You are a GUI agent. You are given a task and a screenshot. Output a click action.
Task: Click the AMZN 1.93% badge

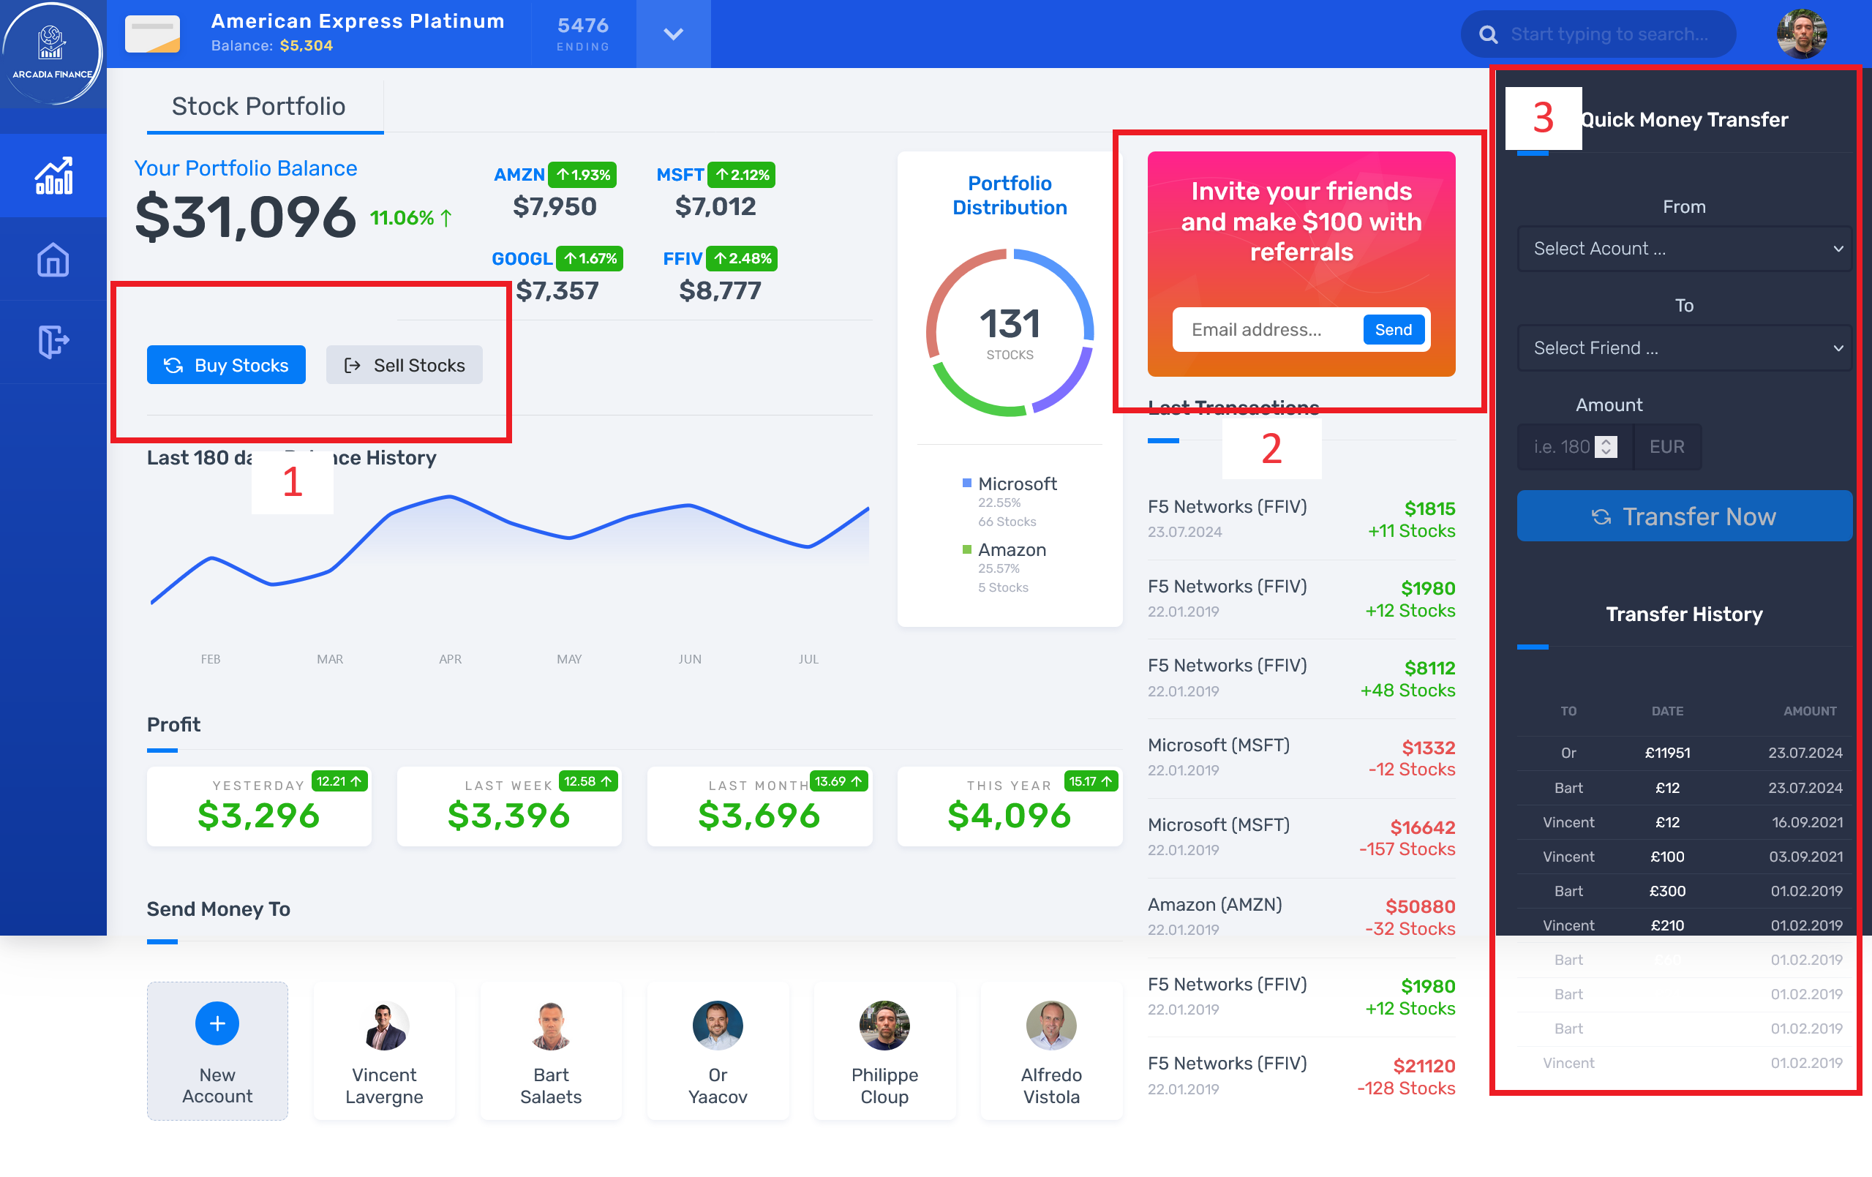(582, 175)
